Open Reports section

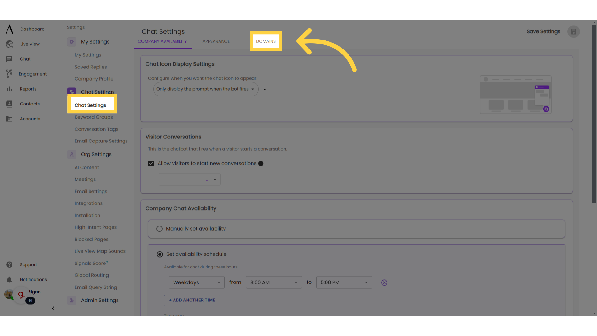[x=27, y=89]
